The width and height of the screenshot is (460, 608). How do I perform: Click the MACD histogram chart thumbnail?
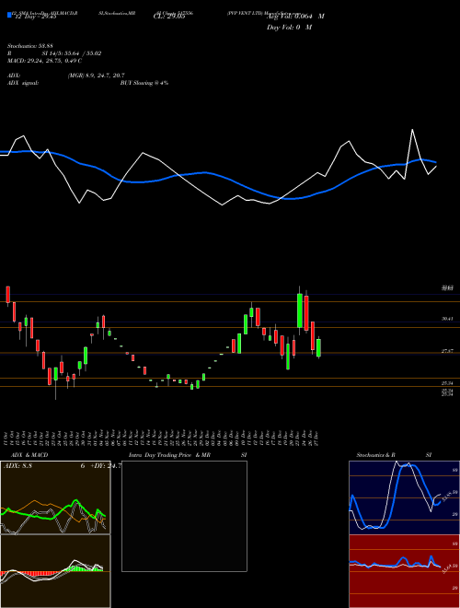pos(55,571)
